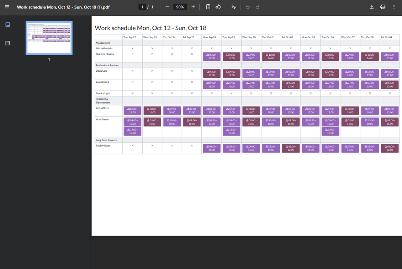402x269 pixels.
Task: Click the Anita Oliver row label
Action: (x=102, y=108)
